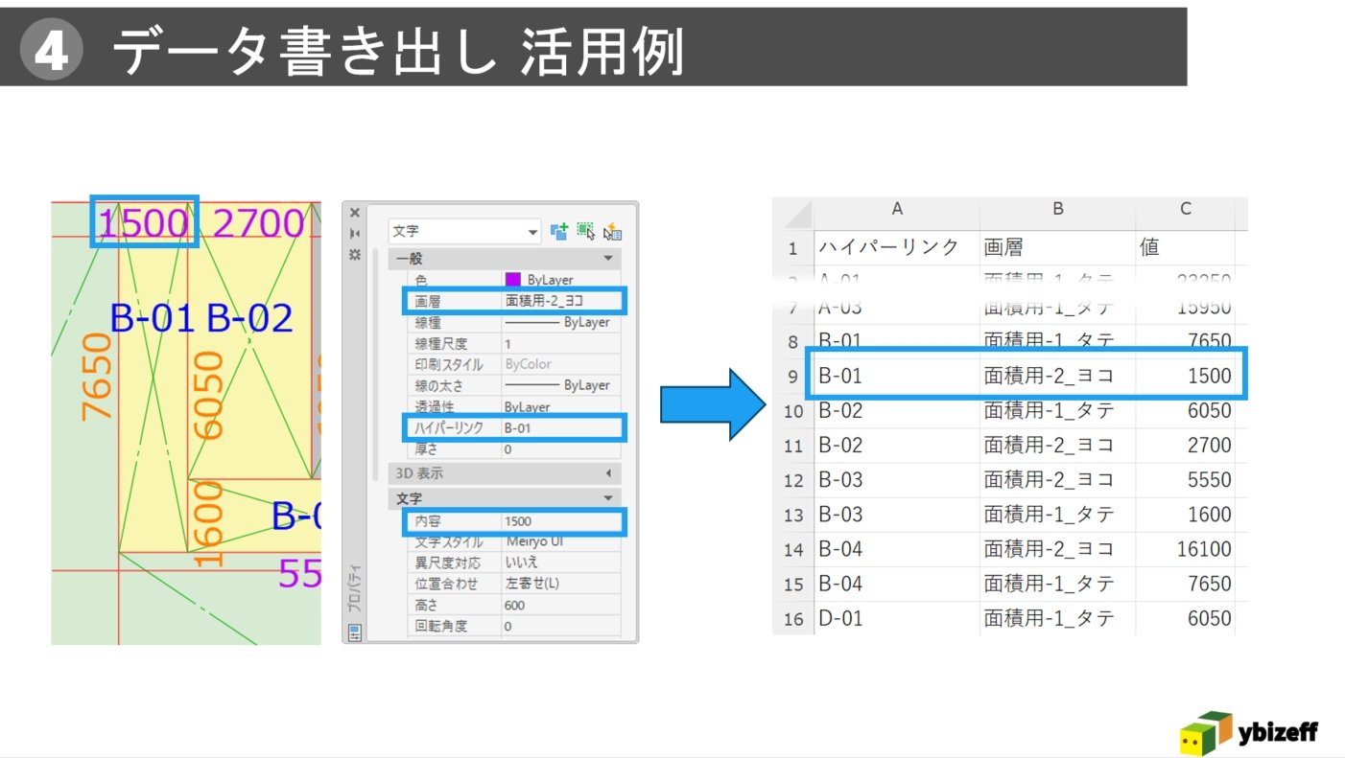This screenshot has width=1345, height=758.
Task: Click cell C14 with value 16100
Action: click(1186, 549)
